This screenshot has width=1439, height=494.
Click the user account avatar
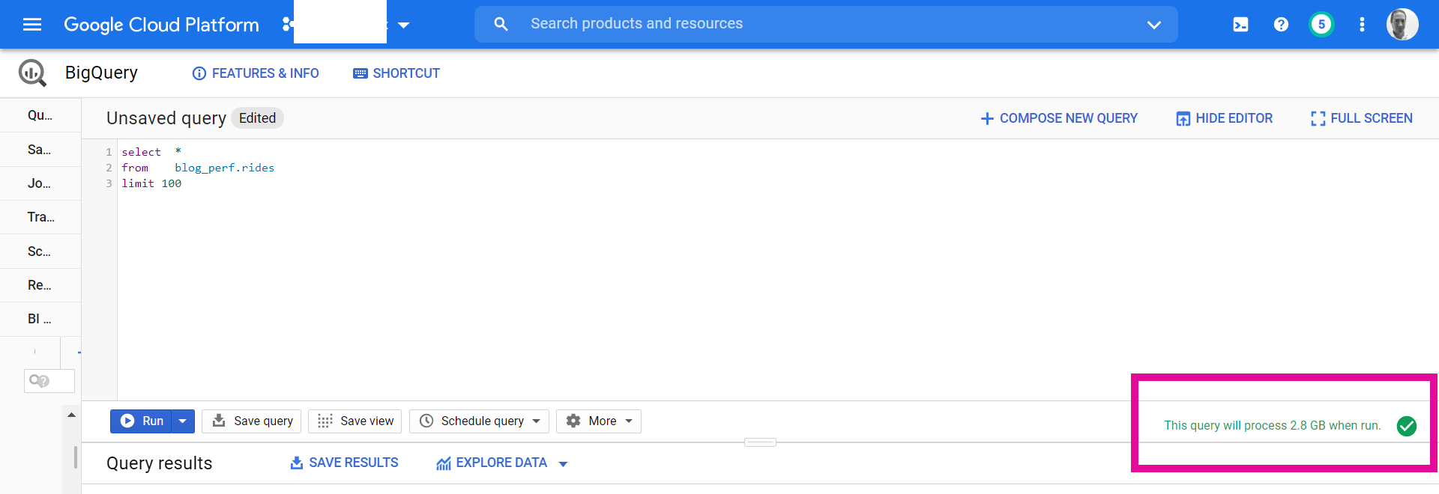tap(1402, 25)
